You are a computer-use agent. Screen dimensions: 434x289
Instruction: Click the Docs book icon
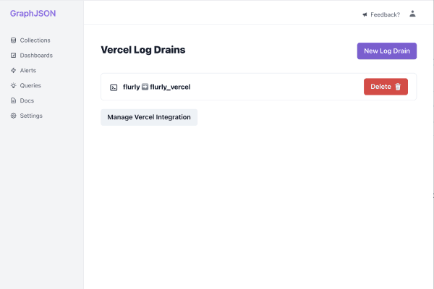(13, 101)
